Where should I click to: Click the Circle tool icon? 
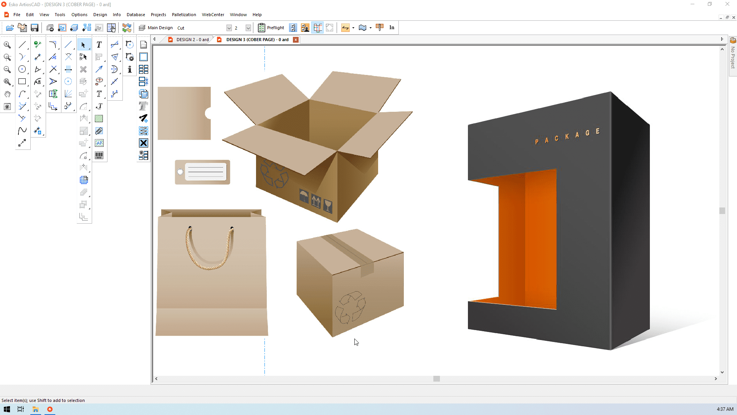[x=22, y=69]
